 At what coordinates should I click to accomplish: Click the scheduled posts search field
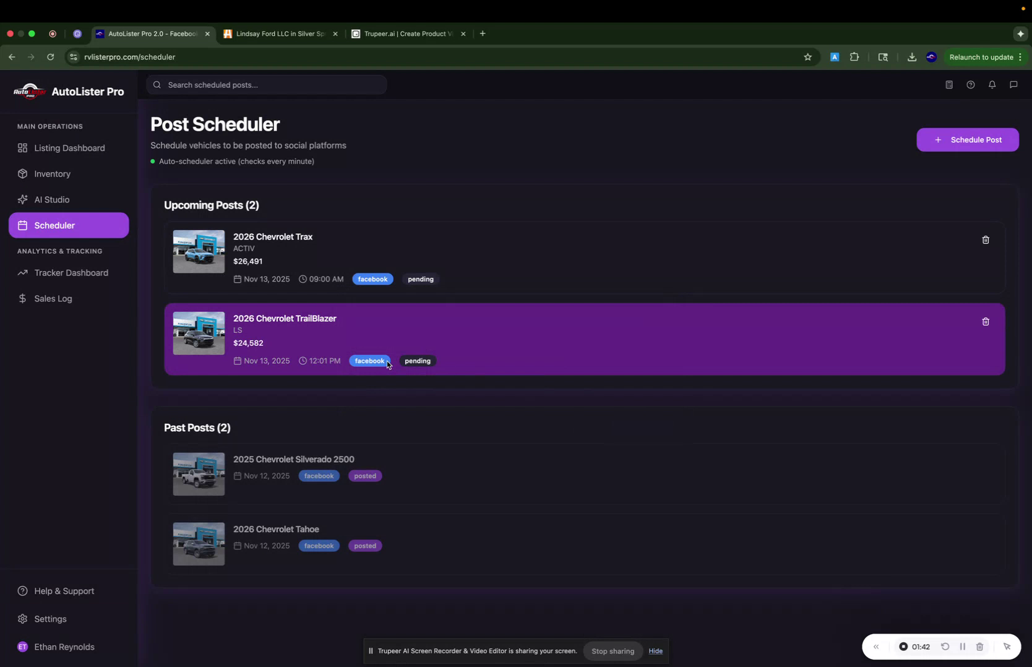click(x=267, y=84)
